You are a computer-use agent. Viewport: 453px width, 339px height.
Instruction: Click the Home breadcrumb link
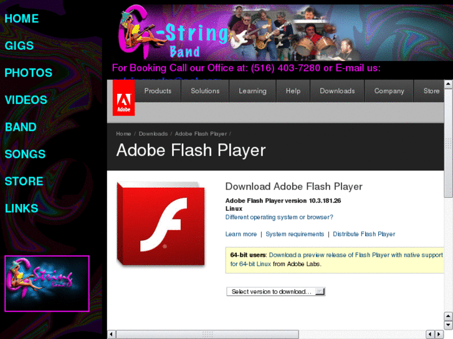123,134
